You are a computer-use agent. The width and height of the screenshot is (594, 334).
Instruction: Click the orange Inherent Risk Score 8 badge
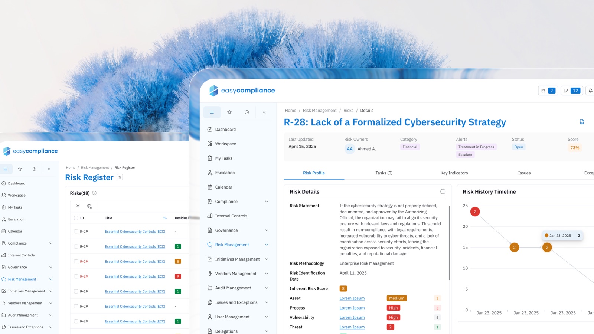(x=343, y=289)
